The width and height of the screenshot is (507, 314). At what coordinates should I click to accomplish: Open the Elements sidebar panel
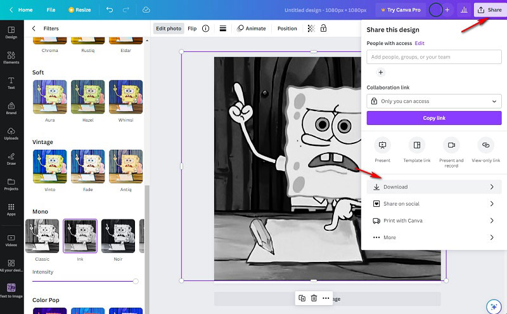(x=11, y=58)
